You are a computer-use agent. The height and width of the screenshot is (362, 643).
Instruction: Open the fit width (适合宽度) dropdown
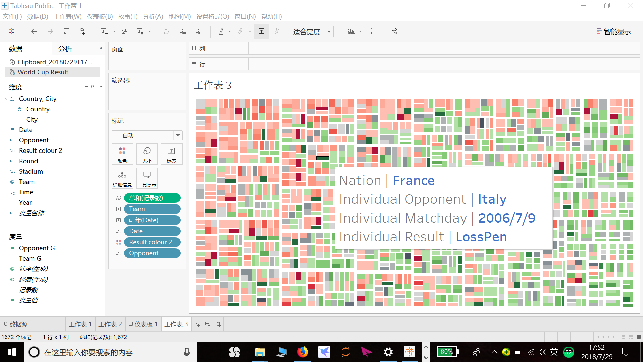coord(329,32)
